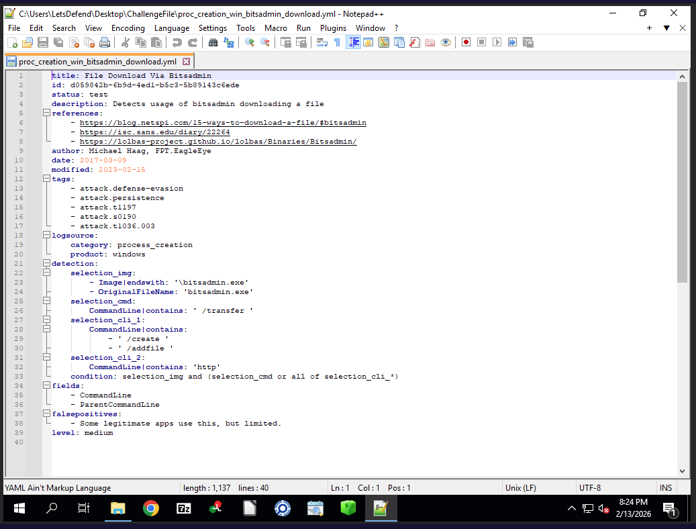
Task: Click the vertical scrollbar down arrow
Action: (683, 471)
